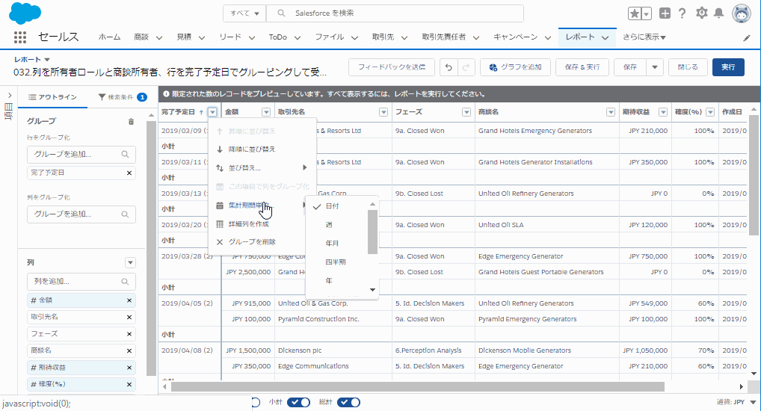This screenshot has height=411, width=761.
Task: Select 四半期 grouping option
Action: (336, 262)
